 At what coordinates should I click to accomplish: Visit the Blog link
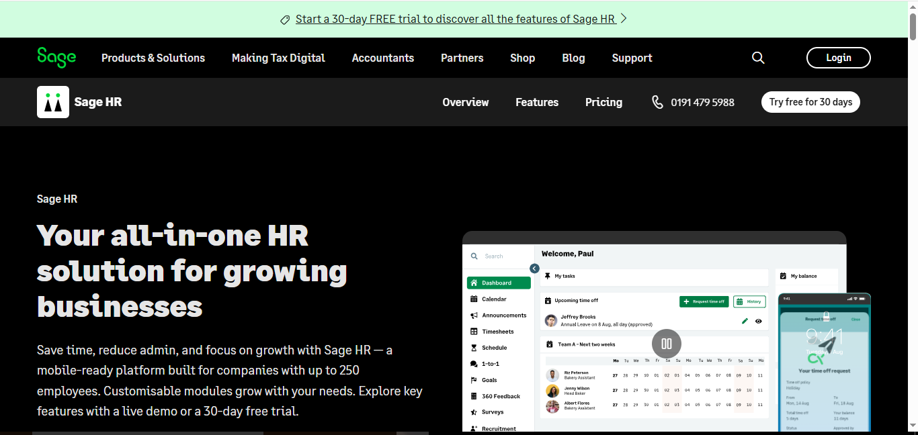coord(573,58)
